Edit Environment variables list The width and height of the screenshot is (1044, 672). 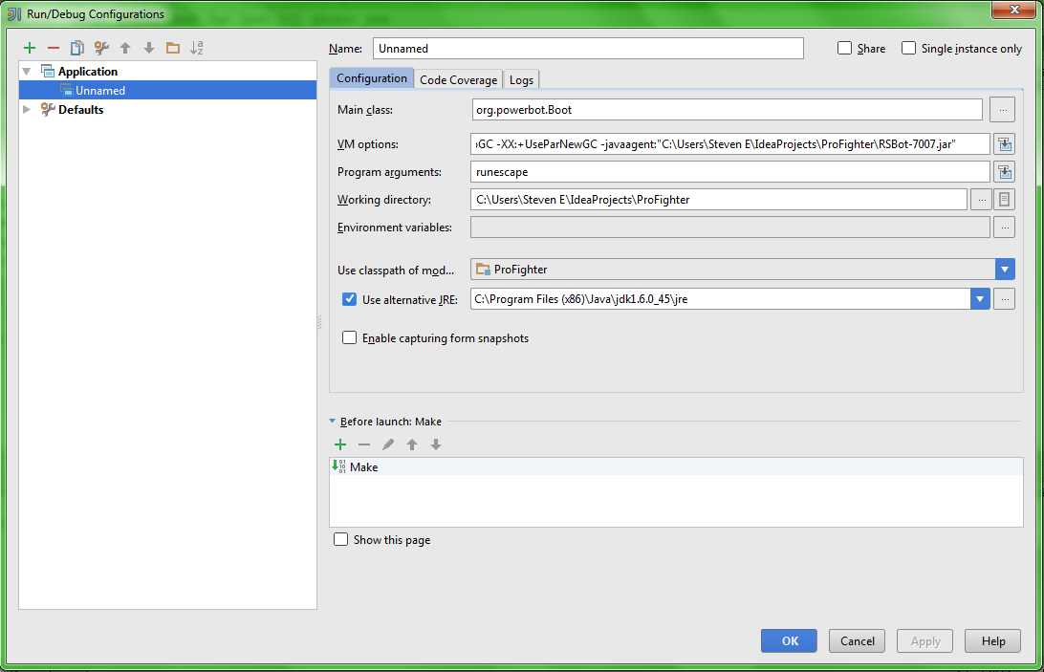[x=1005, y=228]
